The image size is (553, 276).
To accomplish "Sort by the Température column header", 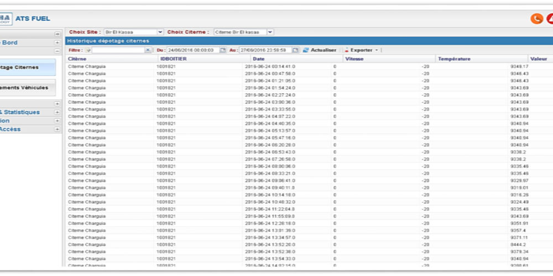I will tap(453, 59).
